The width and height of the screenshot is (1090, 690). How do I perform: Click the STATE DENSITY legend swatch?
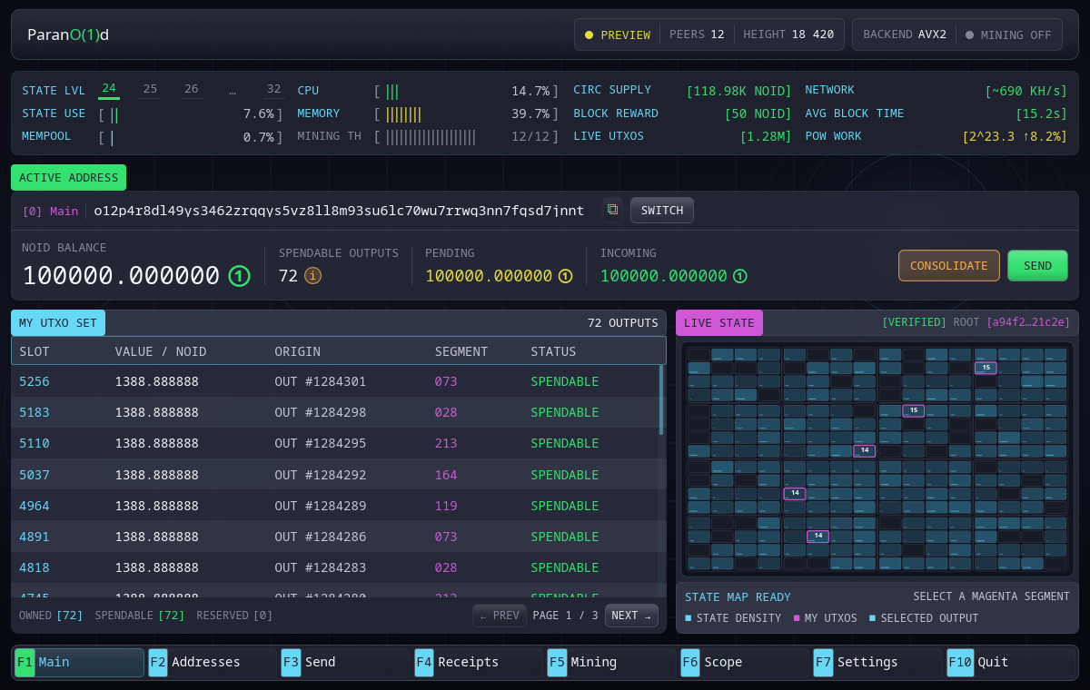click(689, 617)
